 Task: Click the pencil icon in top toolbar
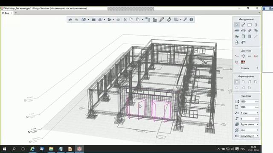pyautogui.click(x=162, y=20)
